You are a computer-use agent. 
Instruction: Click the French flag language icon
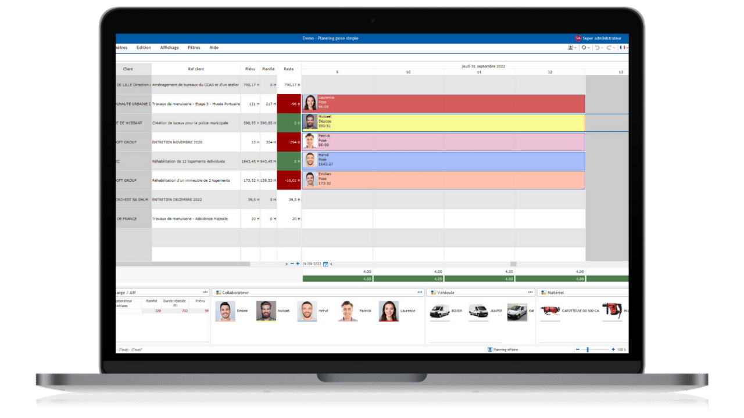622,48
